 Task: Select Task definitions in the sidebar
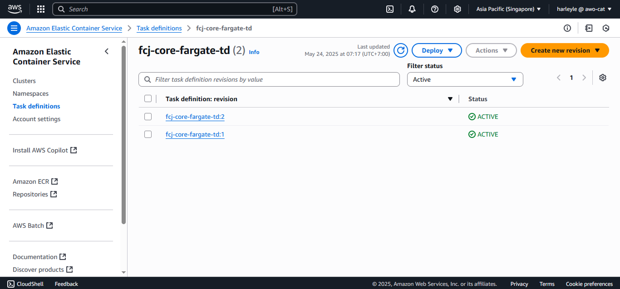point(36,106)
